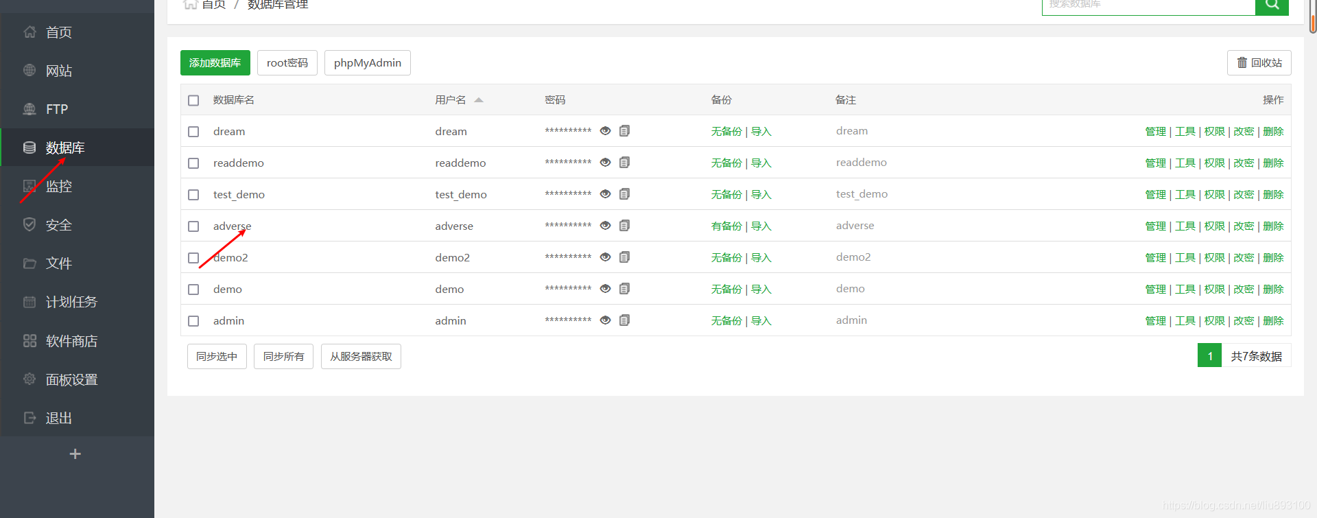The image size is (1317, 518).
Task: Open 面板设置 in the sidebar
Action: [72, 379]
